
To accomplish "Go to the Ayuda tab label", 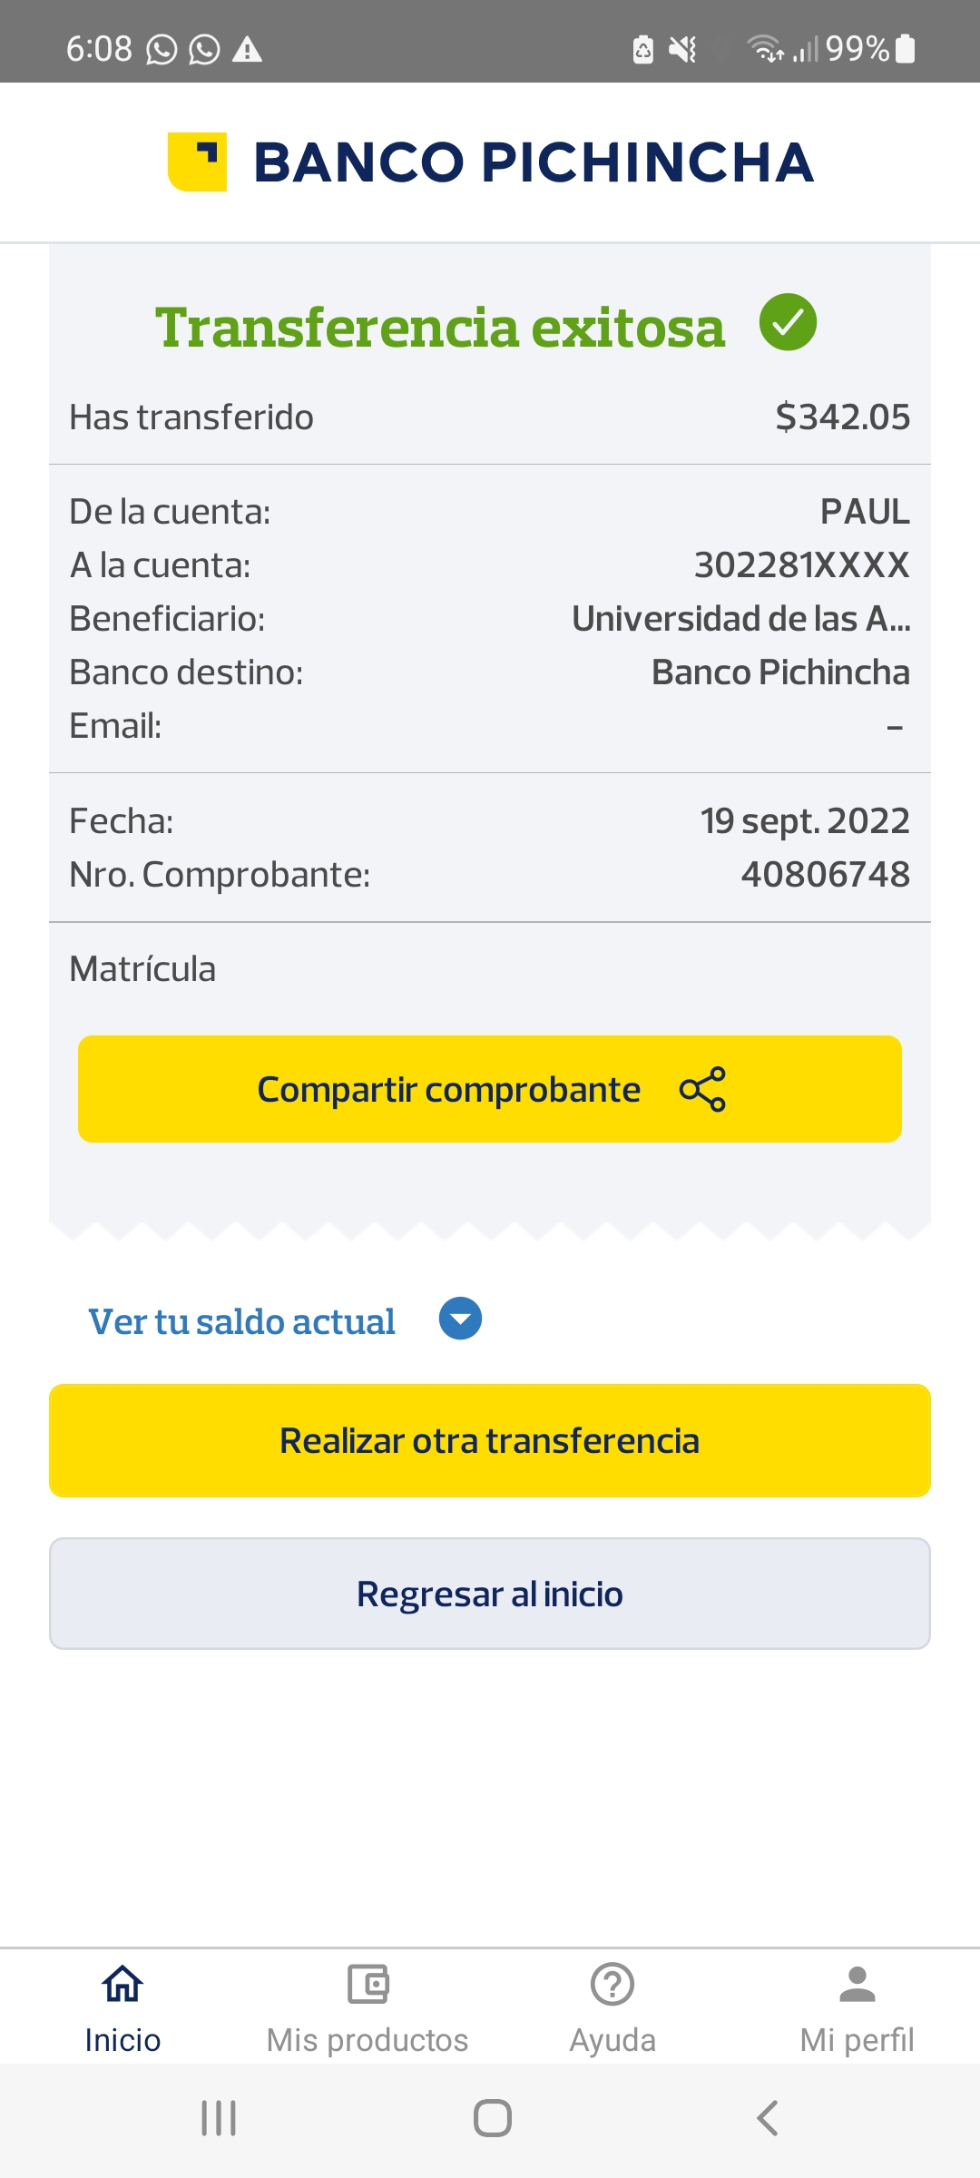I will tap(612, 2040).
